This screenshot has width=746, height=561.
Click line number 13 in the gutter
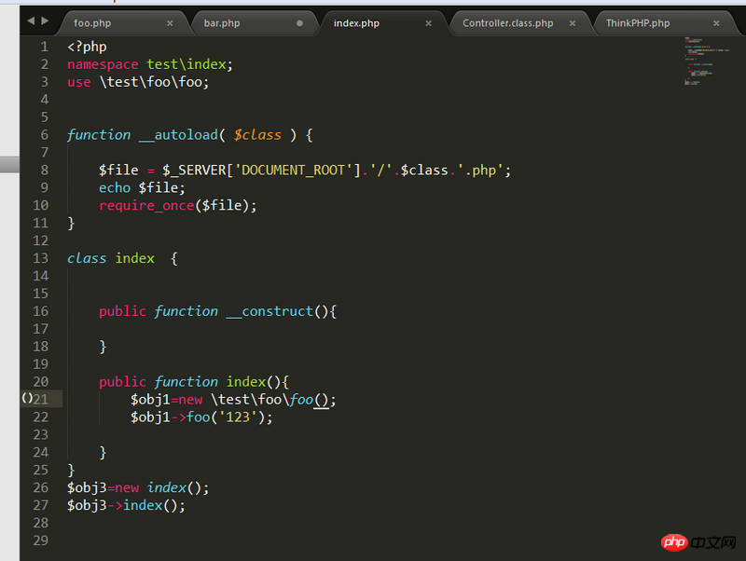[40, 258]
